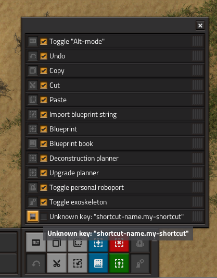The height and width of the screenshot is (278, 217).
Task: Click the Deconstruction planner list entry
Action: tap(115, 158)
